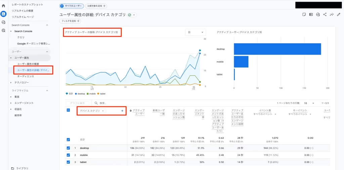Open the Insights sparkline icon

point(332,15)
